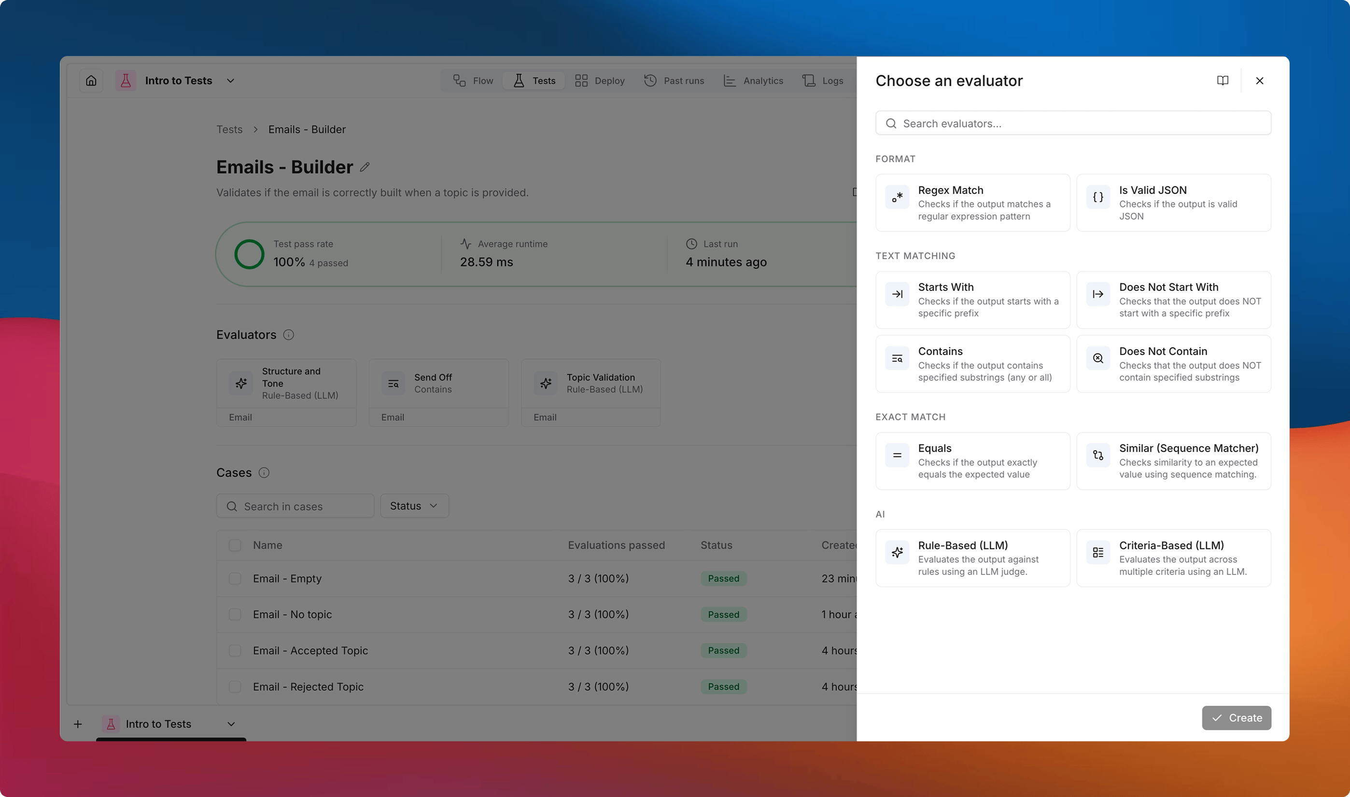Expand the Intro to Tests project dropdown chevron
The height and width of the screenshot is (797, 1350).
[x=231, y=81]
